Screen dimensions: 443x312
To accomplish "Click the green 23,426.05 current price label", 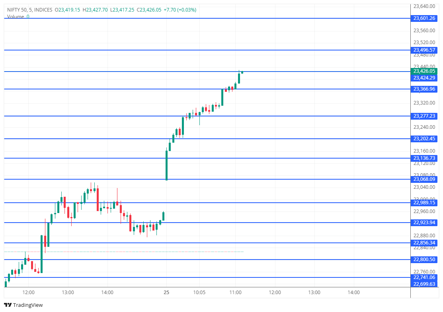I will click(423, 71).
